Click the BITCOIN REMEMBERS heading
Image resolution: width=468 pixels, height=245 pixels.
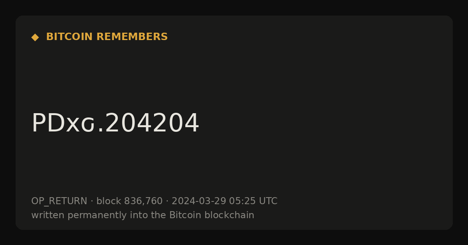coord(107,37)
